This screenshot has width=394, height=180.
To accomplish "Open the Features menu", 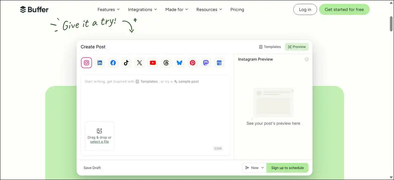I will pos(109,9).
